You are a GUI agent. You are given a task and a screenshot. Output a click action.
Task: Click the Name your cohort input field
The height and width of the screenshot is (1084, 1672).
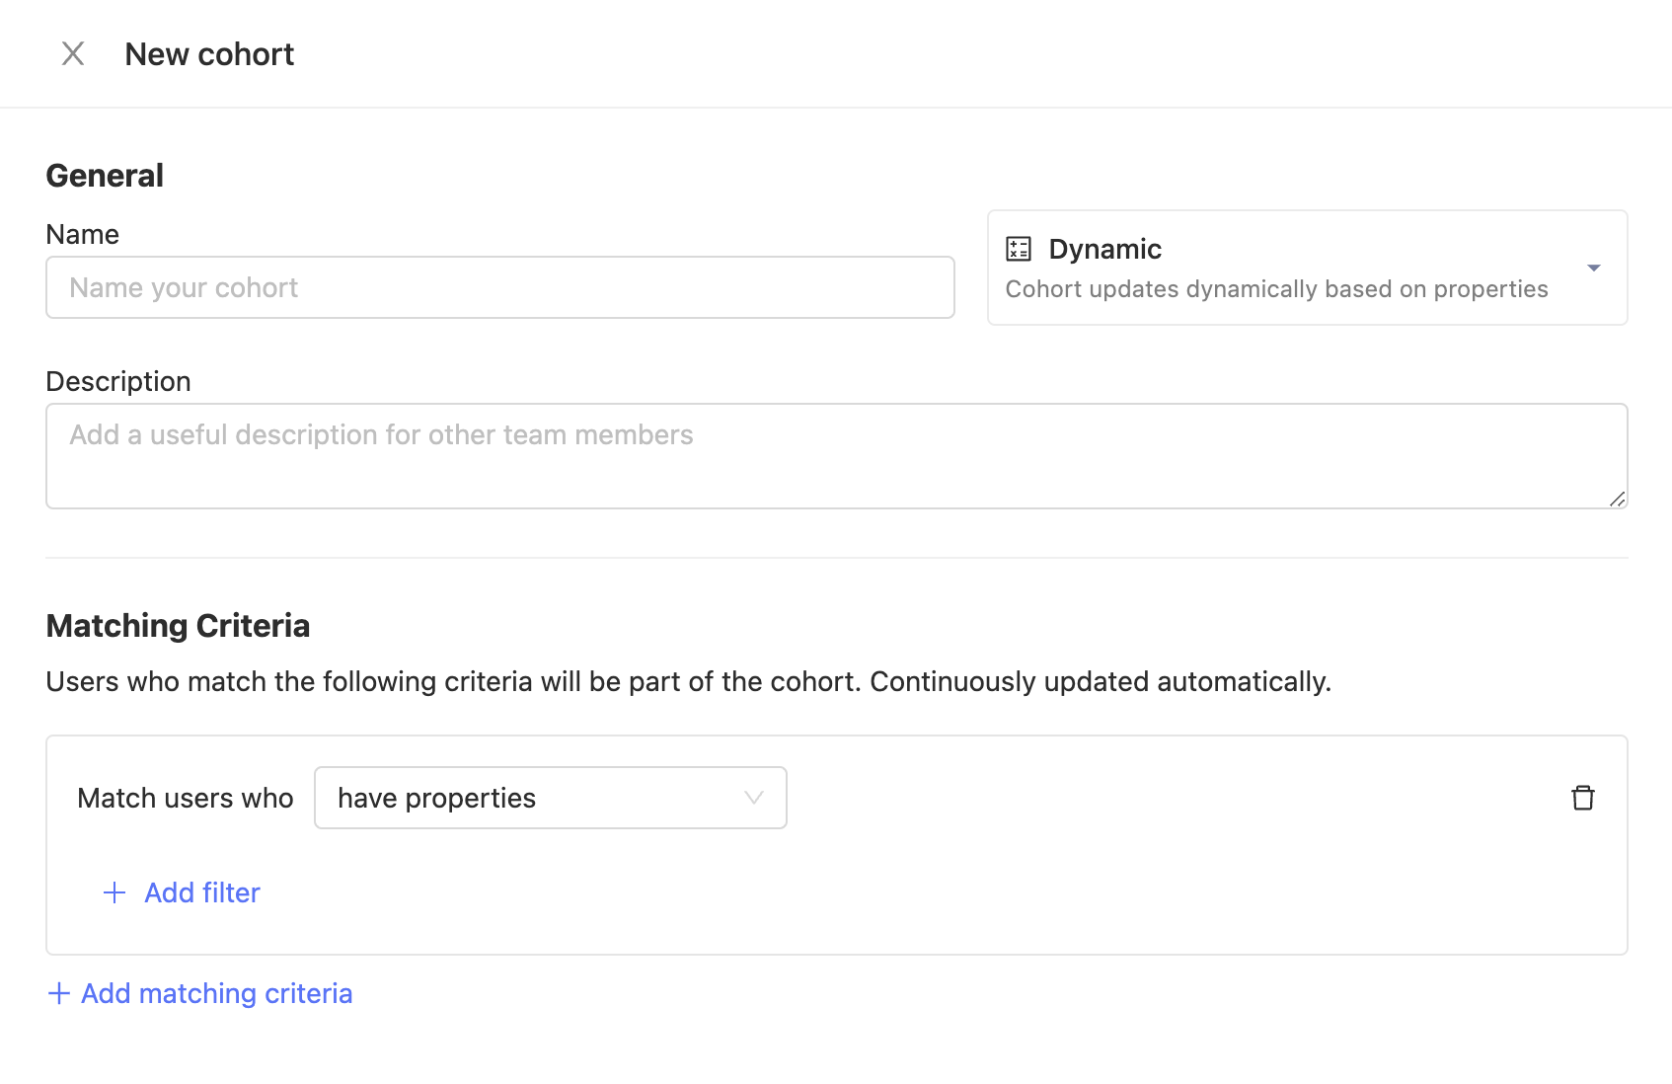(499, 287)
